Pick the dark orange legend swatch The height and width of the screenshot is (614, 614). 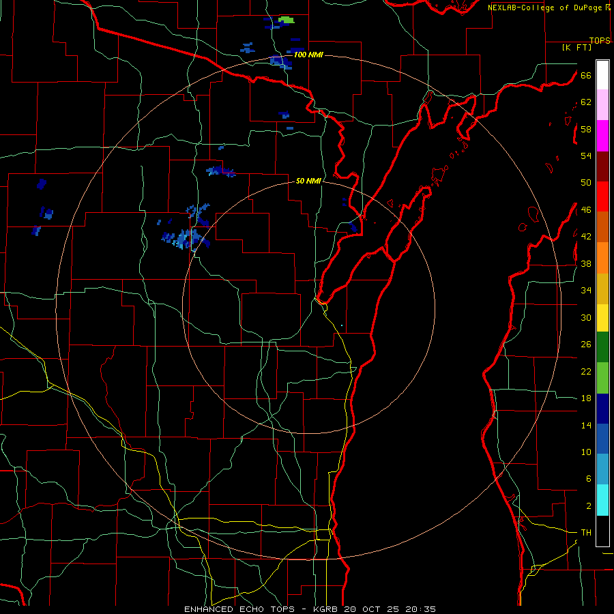(602, 226)
